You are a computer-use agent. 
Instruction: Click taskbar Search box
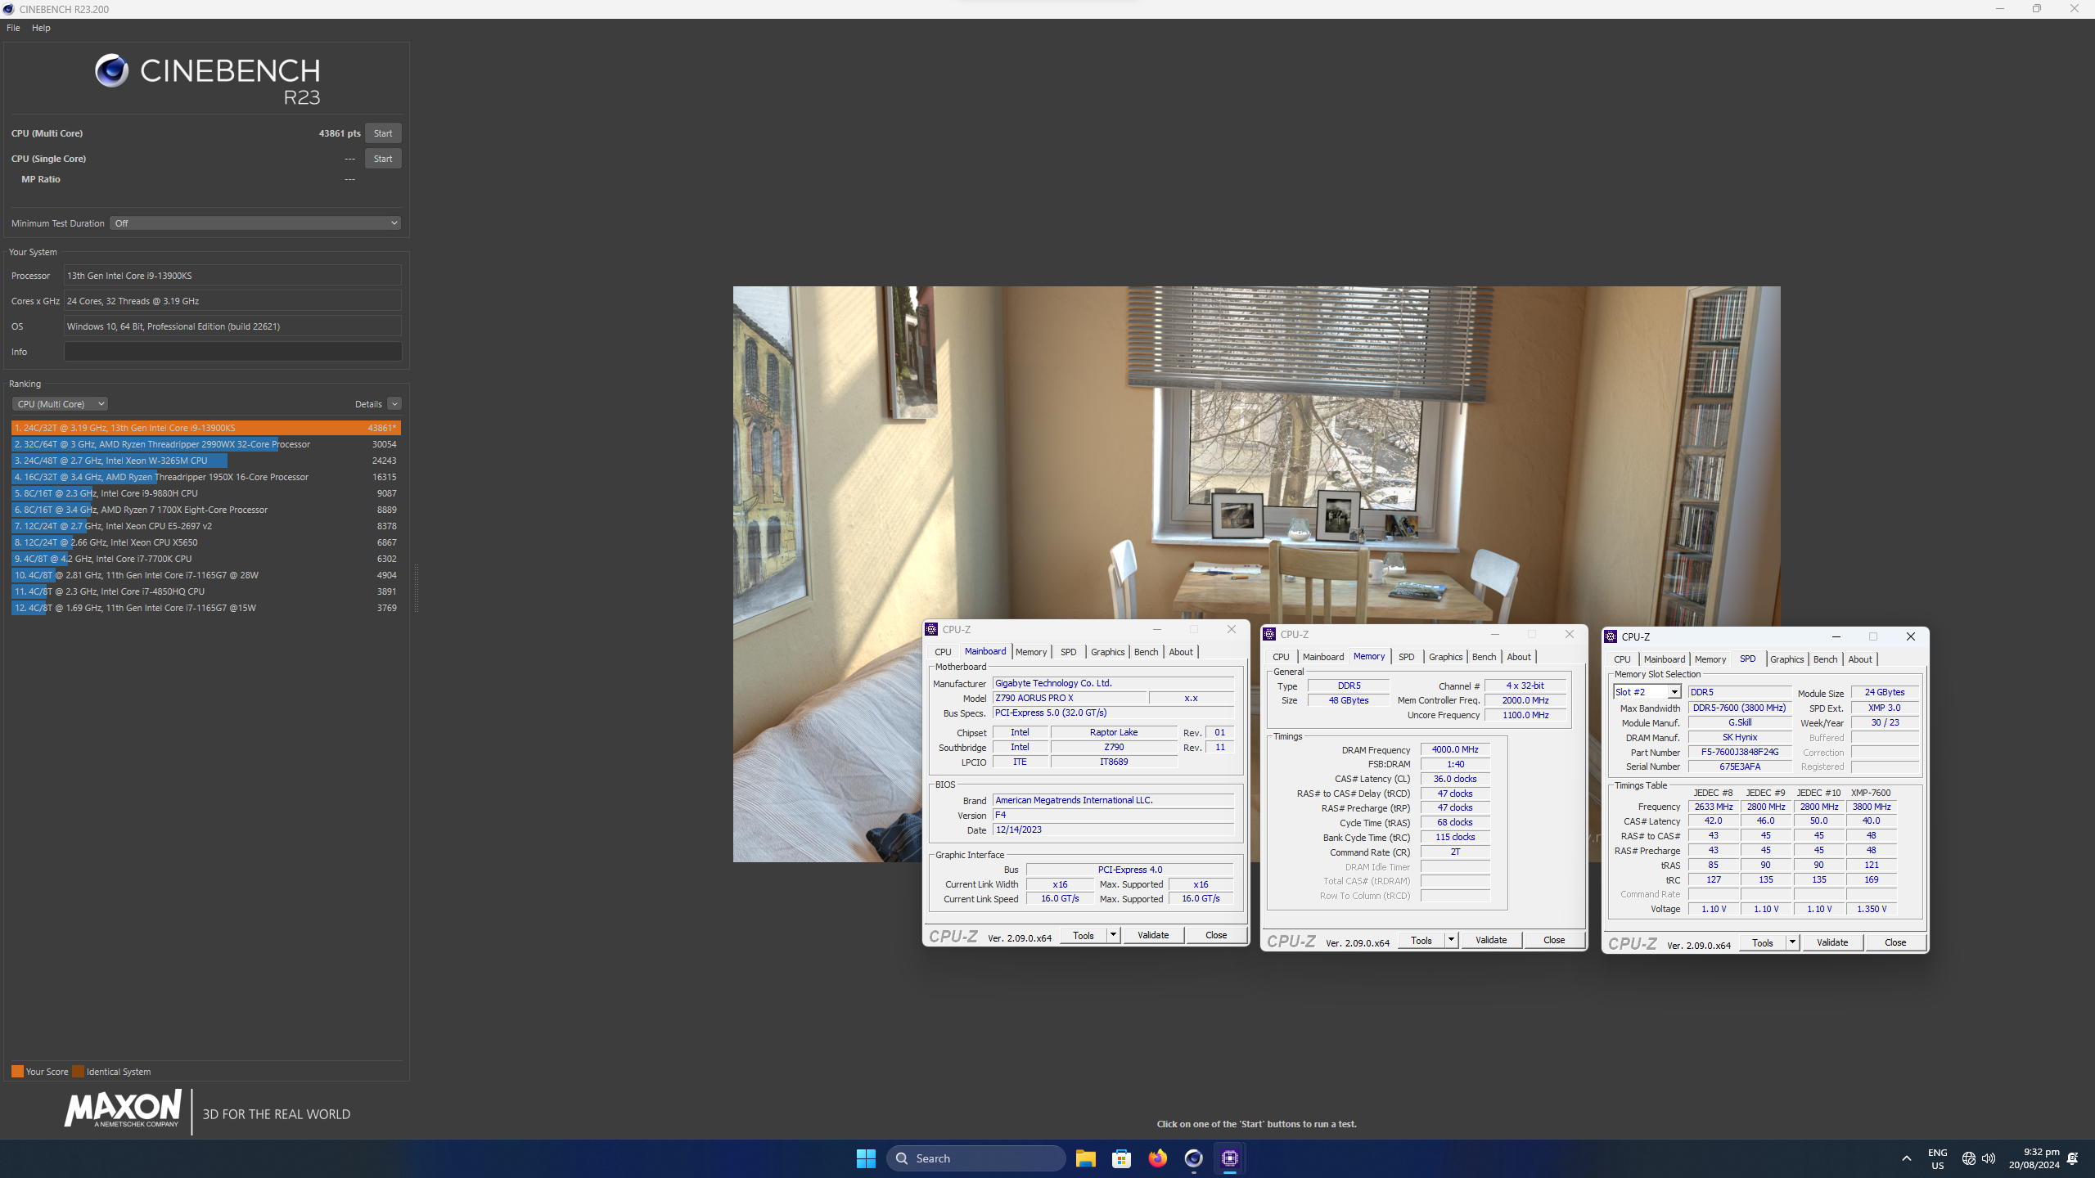975,1158
